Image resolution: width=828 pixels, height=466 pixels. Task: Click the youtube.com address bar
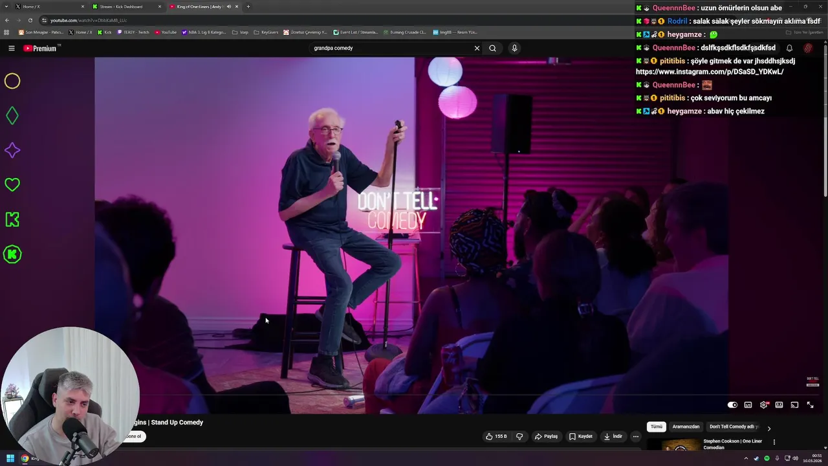(336, 20)
